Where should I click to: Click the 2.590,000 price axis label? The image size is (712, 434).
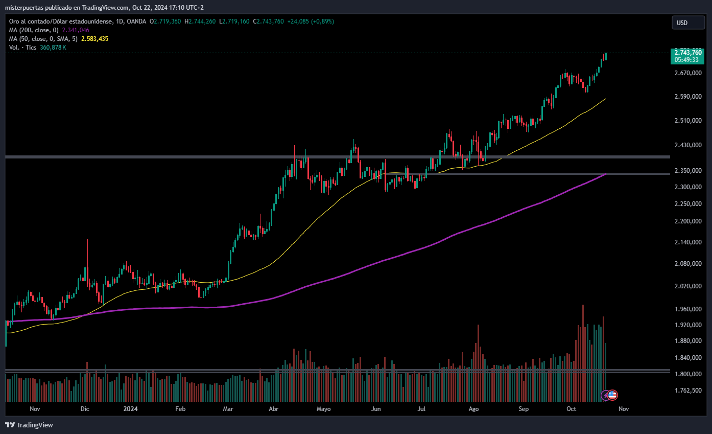click(689, 97)
